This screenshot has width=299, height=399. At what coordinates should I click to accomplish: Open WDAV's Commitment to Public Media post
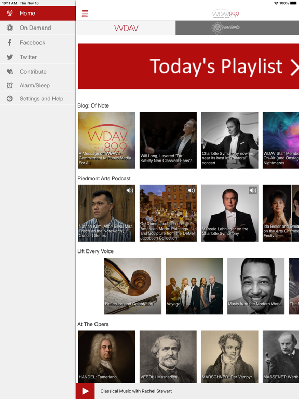pos(106,140)
